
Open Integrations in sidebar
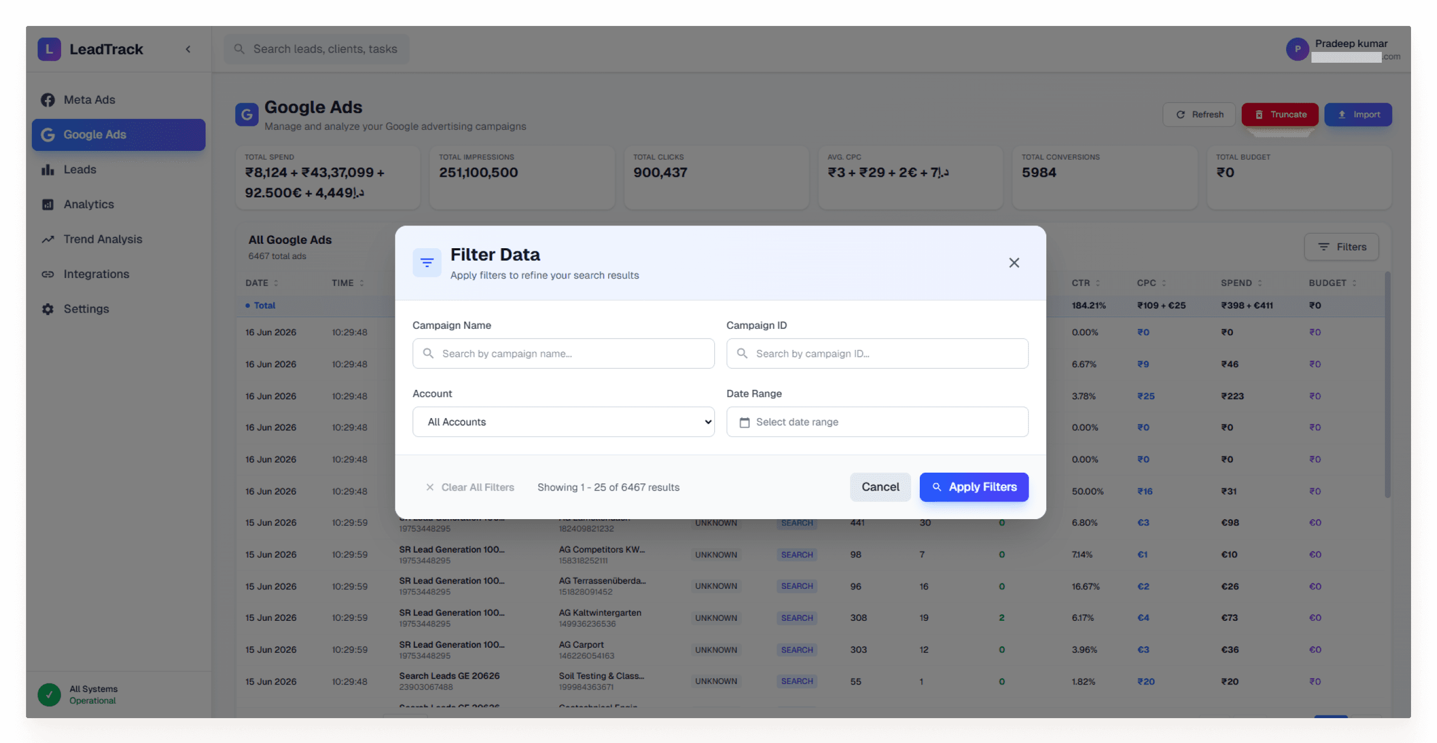click(118, 274)
